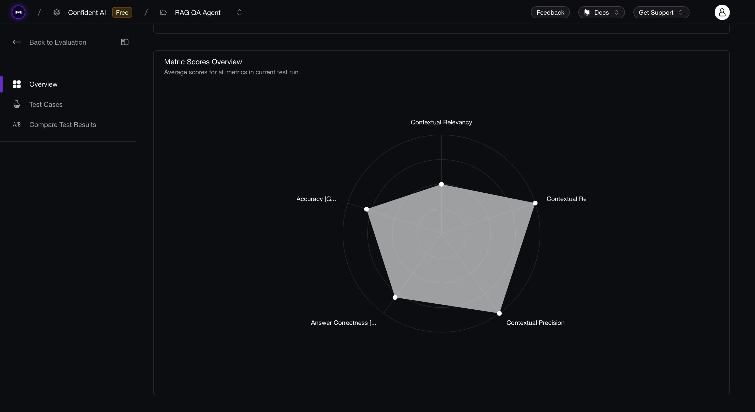Click the Feedback button
The image size is (755, 412).
point(550,12)
